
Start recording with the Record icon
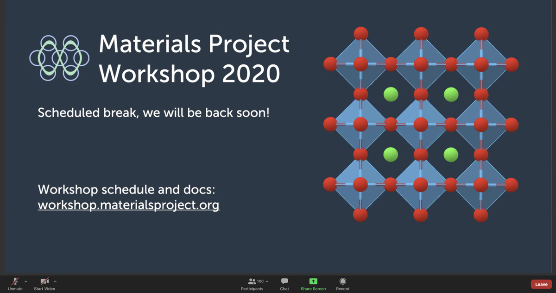pyautogui.click(x=342, y=281)
